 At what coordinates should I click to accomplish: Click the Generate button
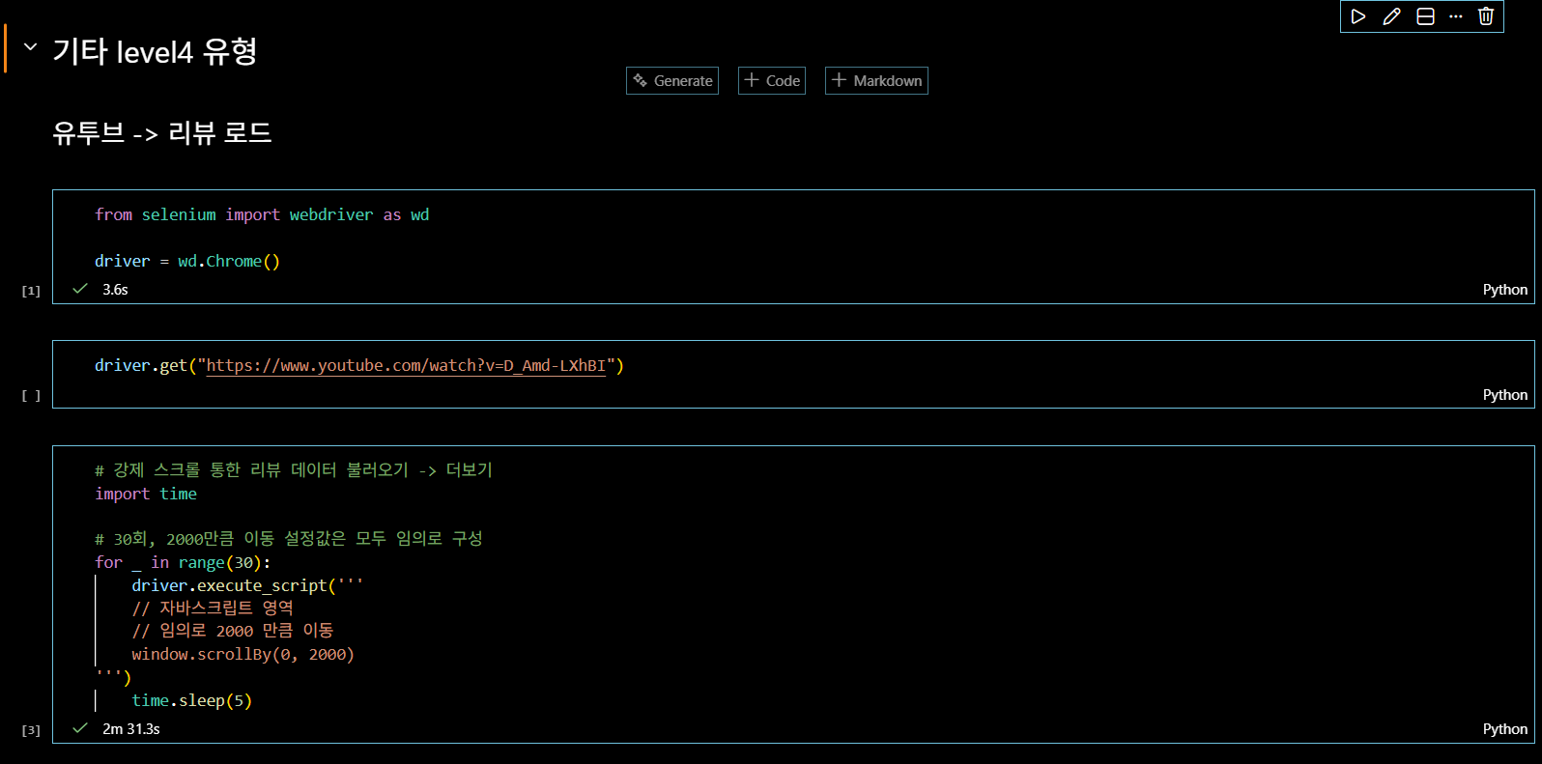672,80
